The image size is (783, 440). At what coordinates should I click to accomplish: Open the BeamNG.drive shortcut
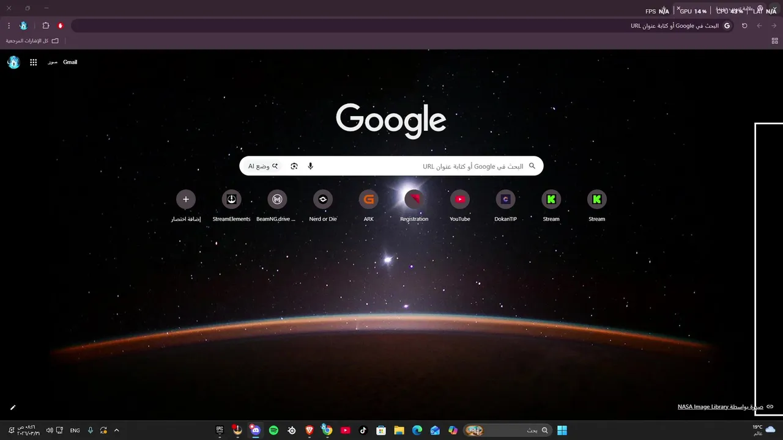point(277,206)
